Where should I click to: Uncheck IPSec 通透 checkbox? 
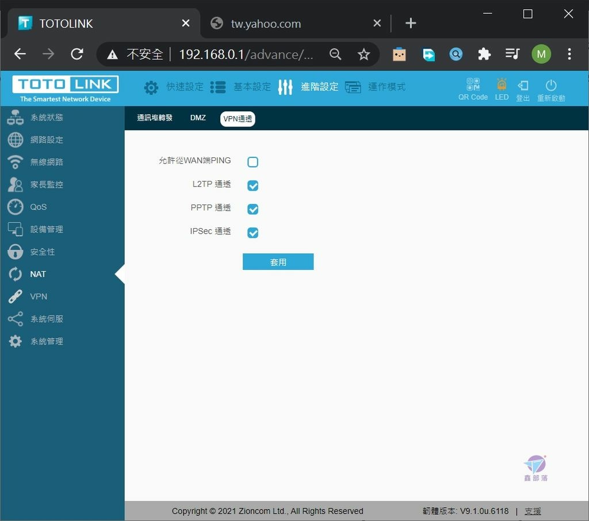click(253, 233)
